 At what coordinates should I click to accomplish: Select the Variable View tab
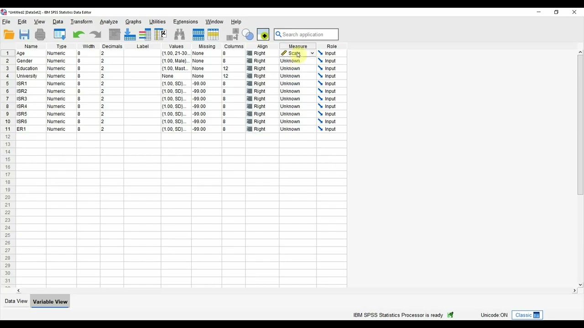pos(50,302)
